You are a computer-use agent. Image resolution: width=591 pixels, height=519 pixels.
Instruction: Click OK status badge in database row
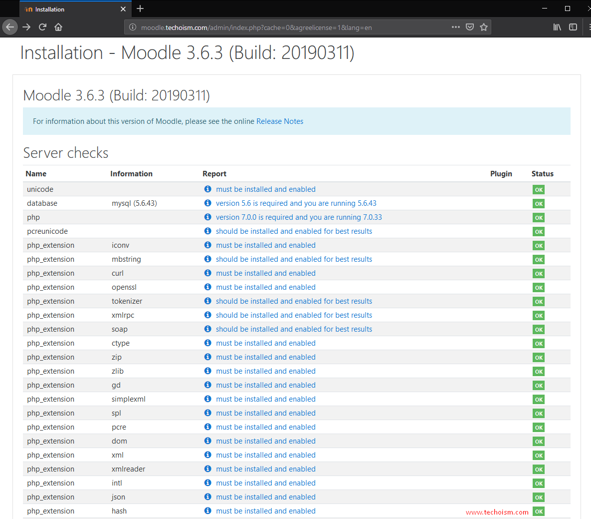539,203
